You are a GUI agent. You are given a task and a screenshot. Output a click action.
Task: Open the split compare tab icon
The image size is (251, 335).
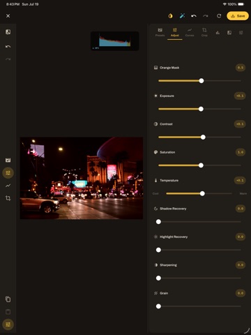pyautogui.click(x=229, y=33)
